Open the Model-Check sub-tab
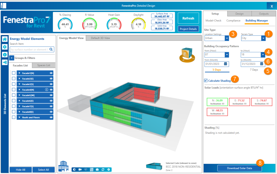The height and width of the screenshot is (174, 277). click(213, 20)
